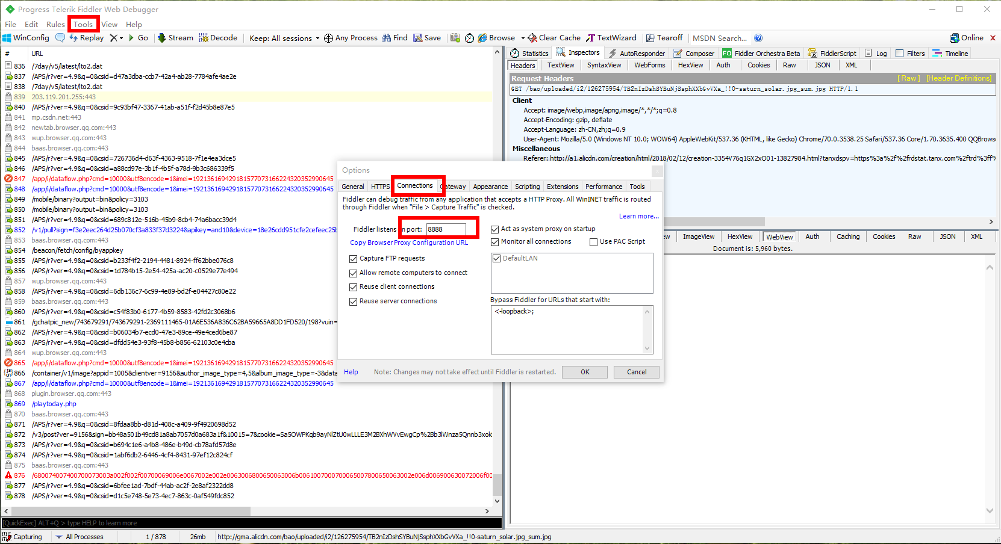
Task: Click Learn more link
Action: (639, 217)
